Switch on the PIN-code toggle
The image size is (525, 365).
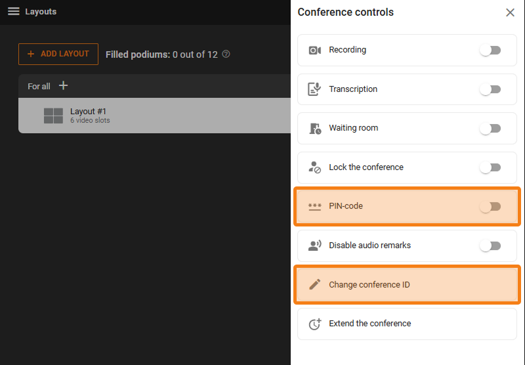coord(490,206)
